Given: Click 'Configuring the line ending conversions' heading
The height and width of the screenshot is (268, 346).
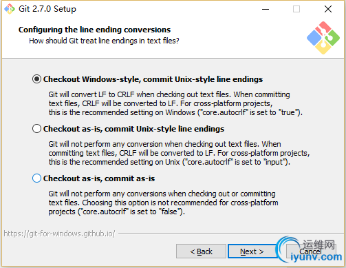Looking at the screenshot, I should [94, 30].
